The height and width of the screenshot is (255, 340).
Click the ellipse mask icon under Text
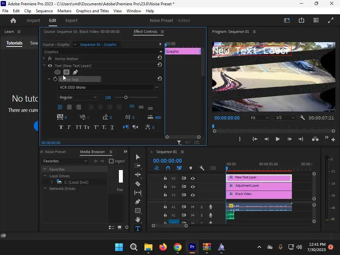(57, 72)
